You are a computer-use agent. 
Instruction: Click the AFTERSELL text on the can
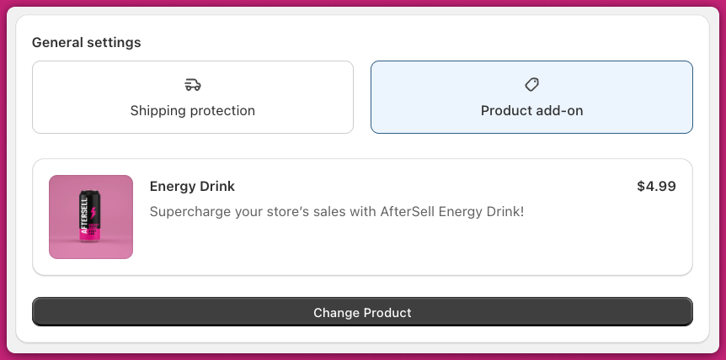pyautogui.click(x=84, y=214)
